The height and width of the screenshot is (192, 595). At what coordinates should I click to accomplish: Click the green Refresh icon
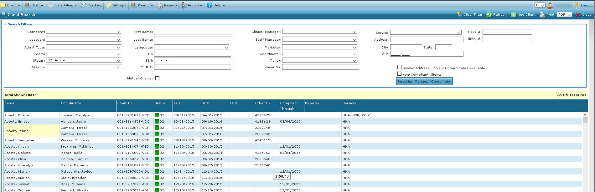click(x=489, y=15)
